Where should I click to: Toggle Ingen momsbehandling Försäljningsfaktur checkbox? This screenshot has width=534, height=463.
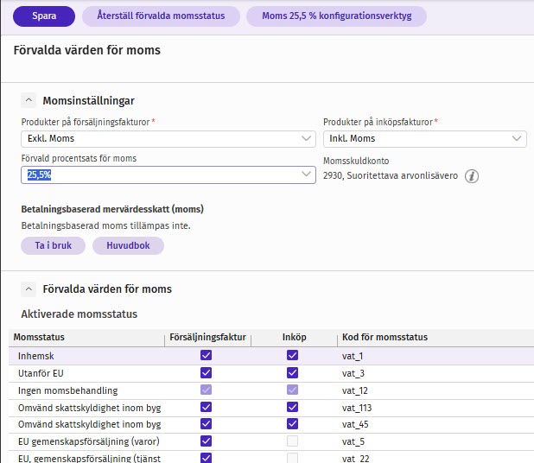206,390
